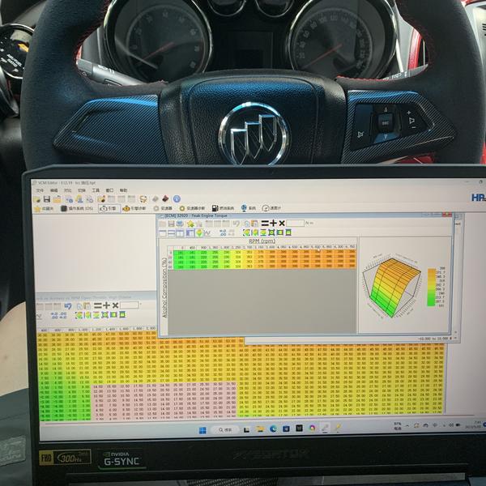This screenshot has height=486, width=486.
Task: Click the color scale legend beside 3D chart
Action: (x=436, y=287)
